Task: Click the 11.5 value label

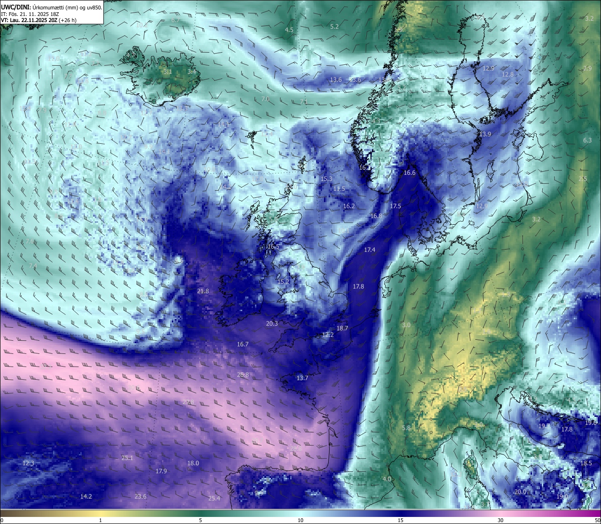Action: tap(339, 188)
